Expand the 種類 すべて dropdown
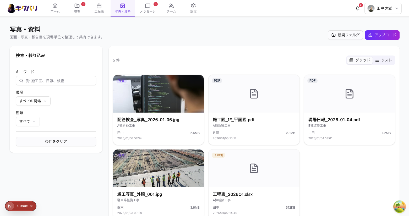Viewport: 409px width, 216px height. [28, 121]
